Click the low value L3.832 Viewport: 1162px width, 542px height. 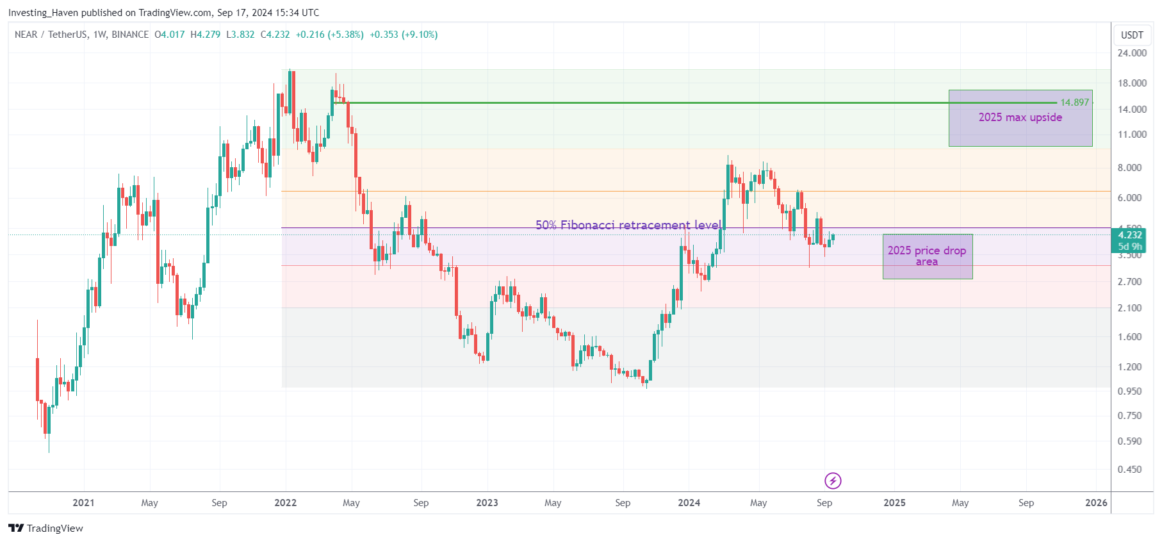point(240,35)
